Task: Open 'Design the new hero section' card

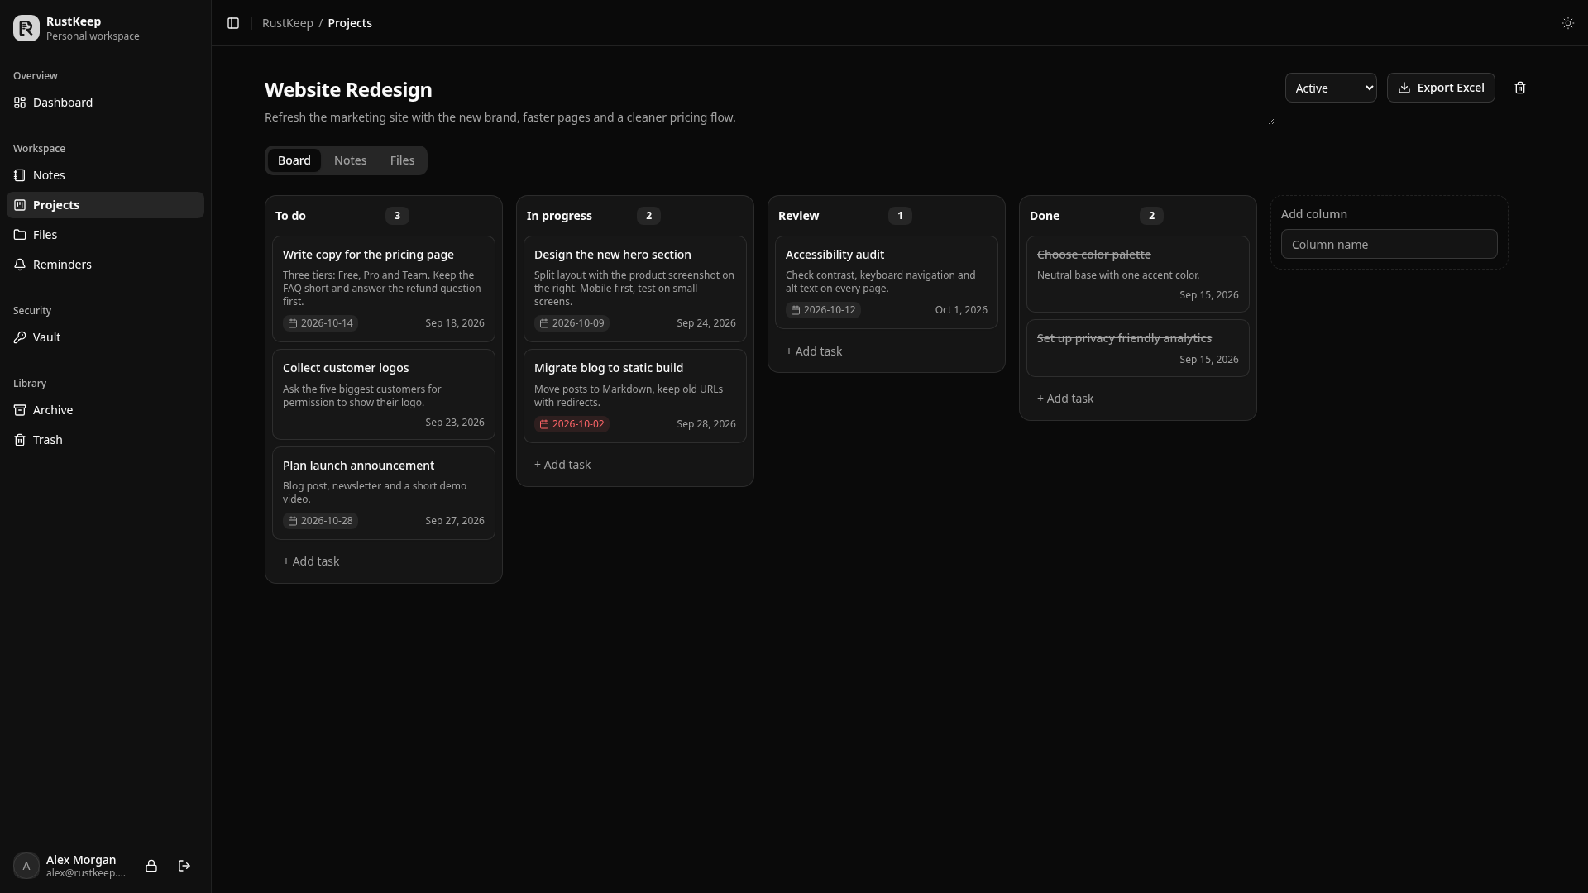Action: tap(635, 289)
